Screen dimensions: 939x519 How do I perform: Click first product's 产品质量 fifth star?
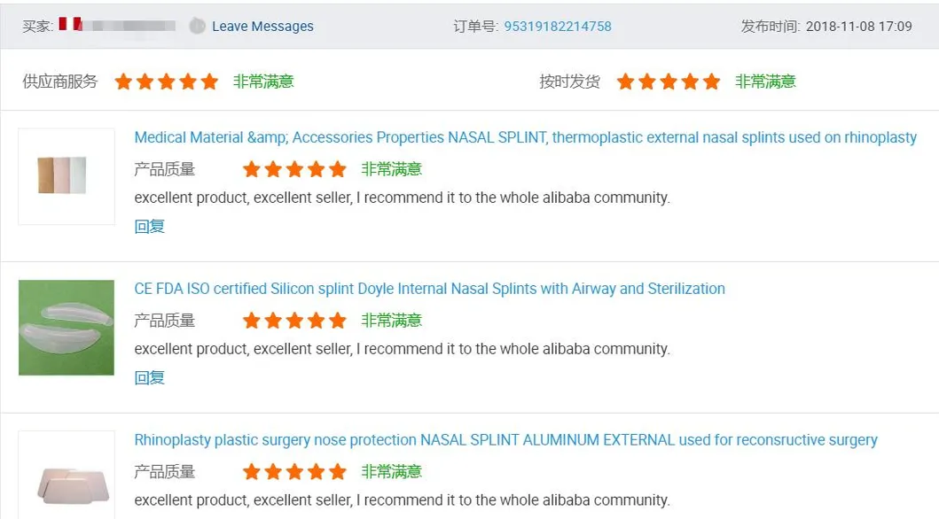[338, 169]
